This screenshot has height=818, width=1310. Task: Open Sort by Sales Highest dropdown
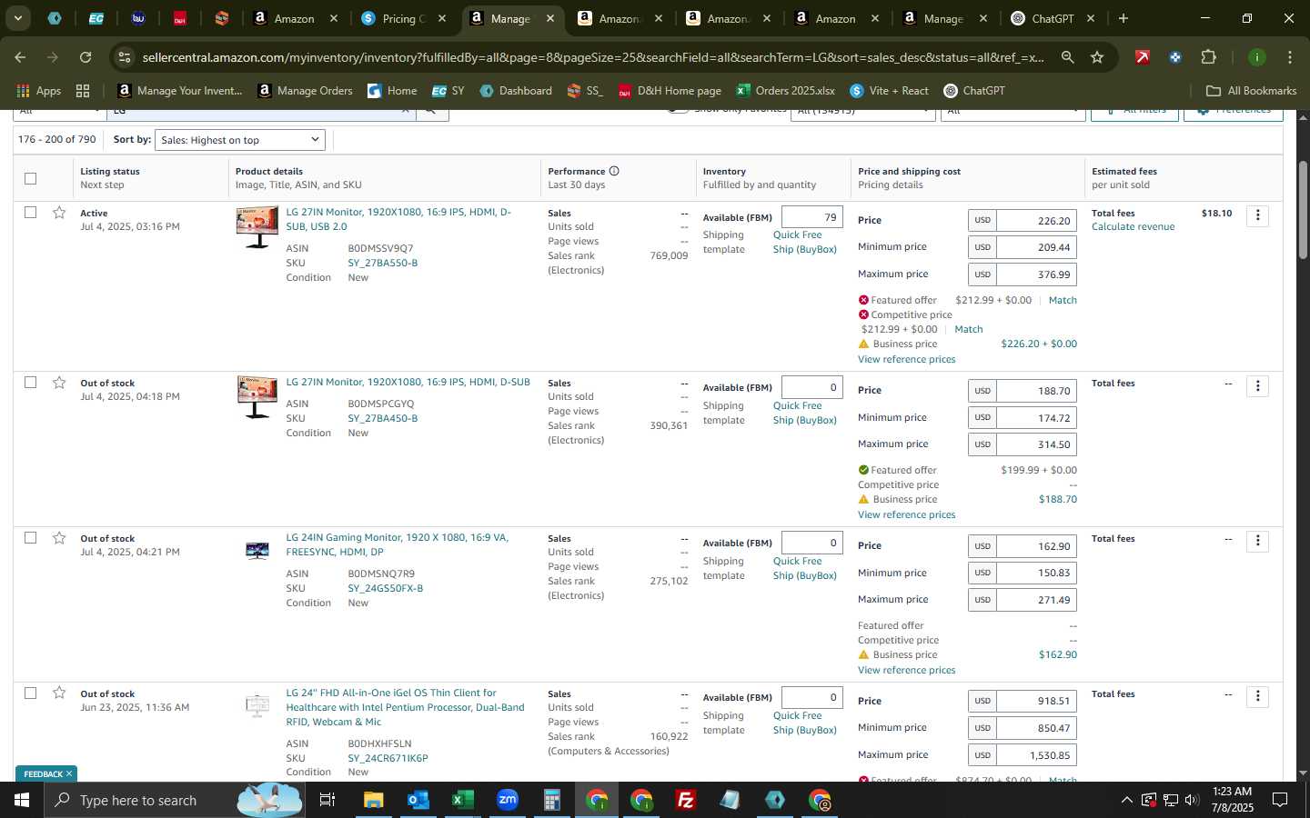tap(240, 140)
